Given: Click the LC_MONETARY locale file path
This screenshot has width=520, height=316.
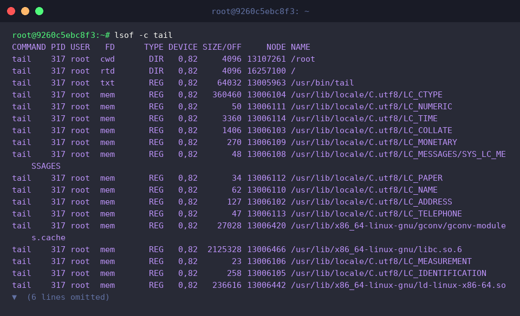Looking at the screenshot, I should (x=374, y=142).
